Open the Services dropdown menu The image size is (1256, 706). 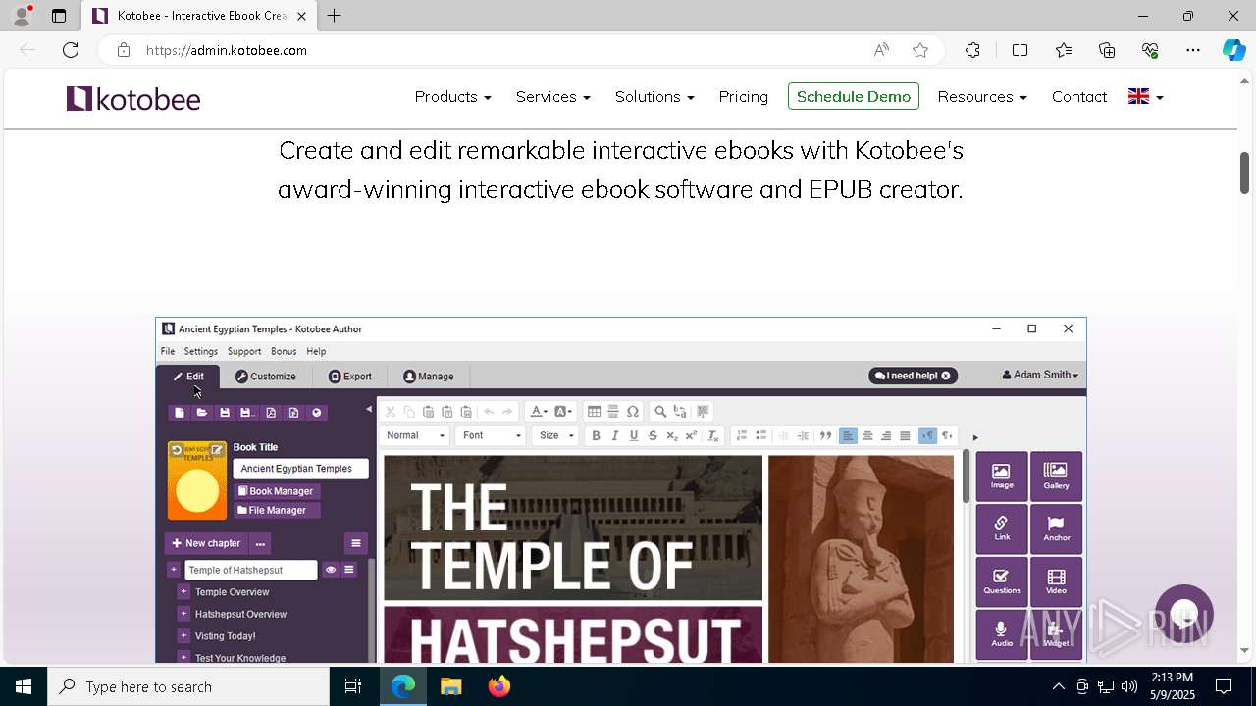click(552, 96)
